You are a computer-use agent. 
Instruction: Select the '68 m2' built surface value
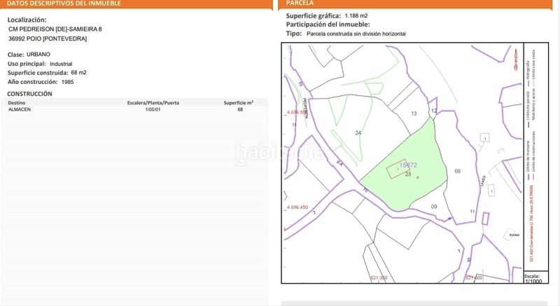pyautogui.click(x=78, y=73)
